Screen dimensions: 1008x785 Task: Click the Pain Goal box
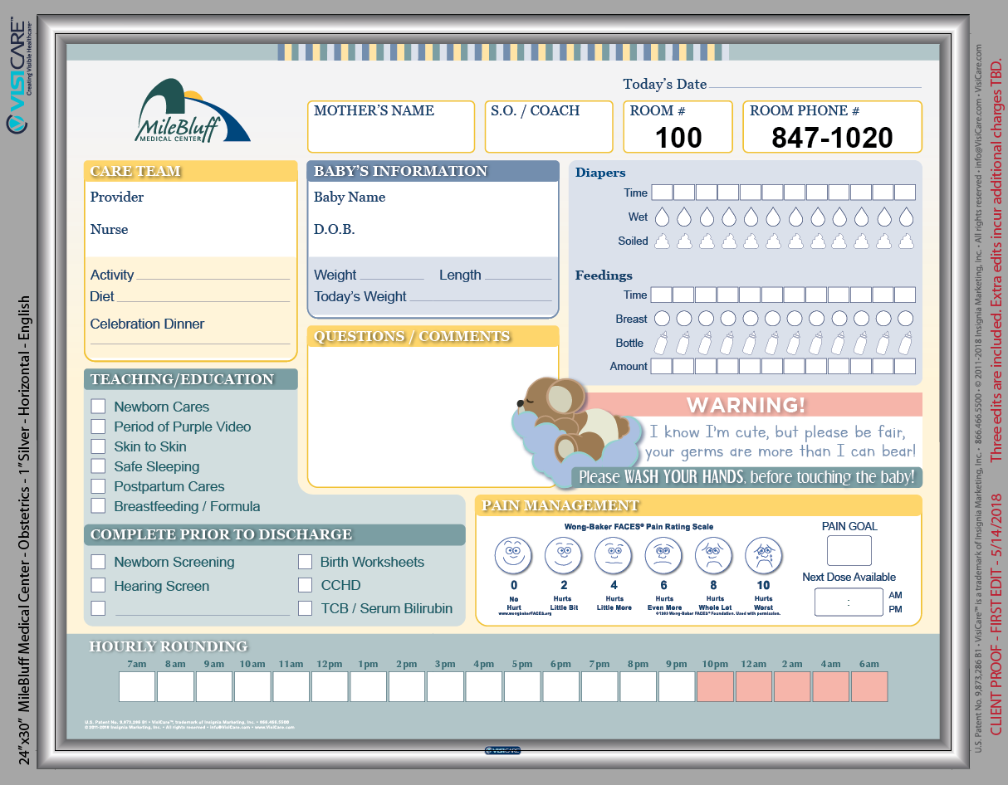point(849,550)
